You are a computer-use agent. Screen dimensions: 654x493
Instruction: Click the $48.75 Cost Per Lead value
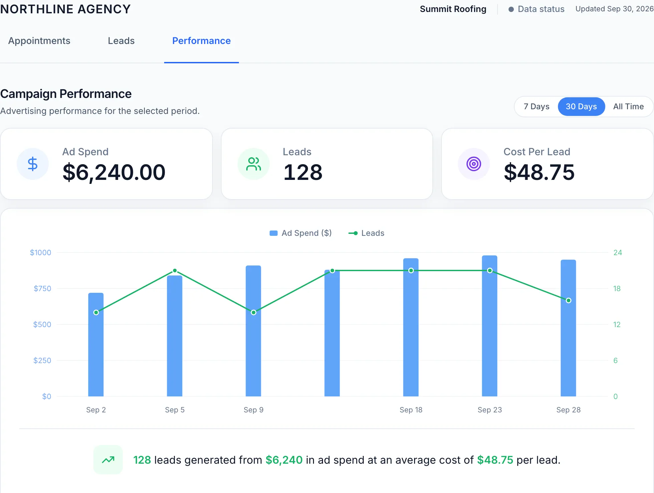(539, 172)
